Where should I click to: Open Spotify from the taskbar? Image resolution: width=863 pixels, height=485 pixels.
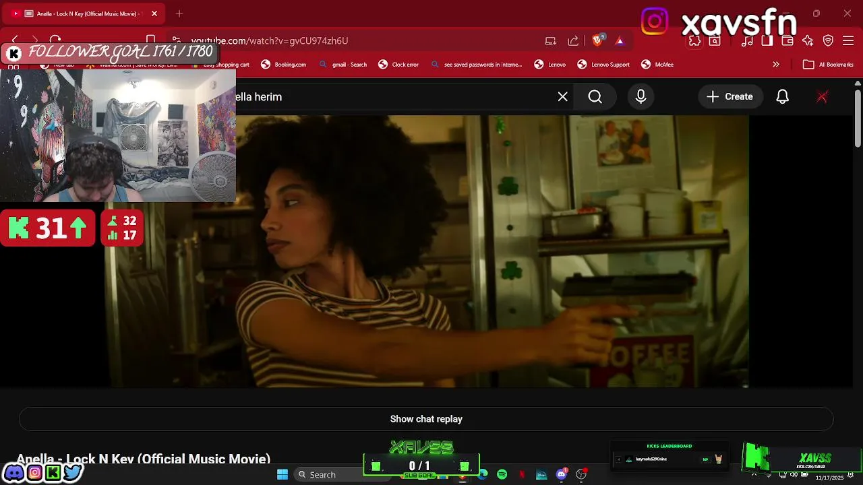pyautogui.click(x=502, y=474)
